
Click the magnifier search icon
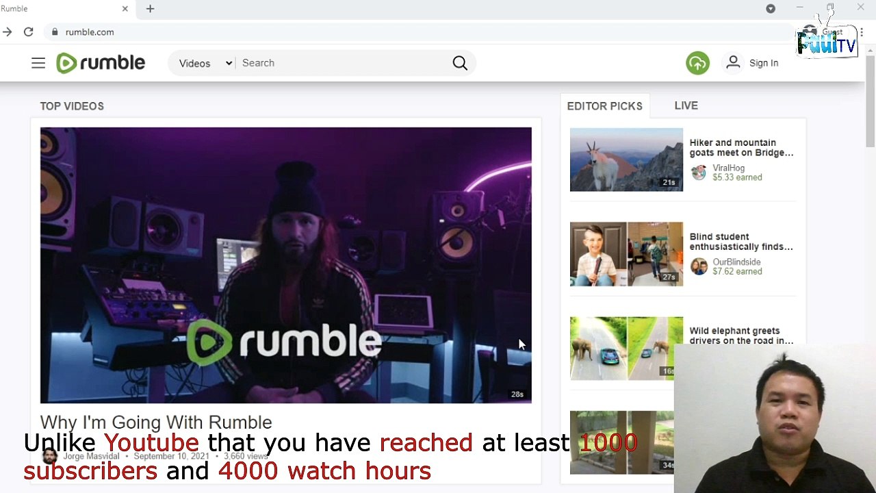[460, 63]
